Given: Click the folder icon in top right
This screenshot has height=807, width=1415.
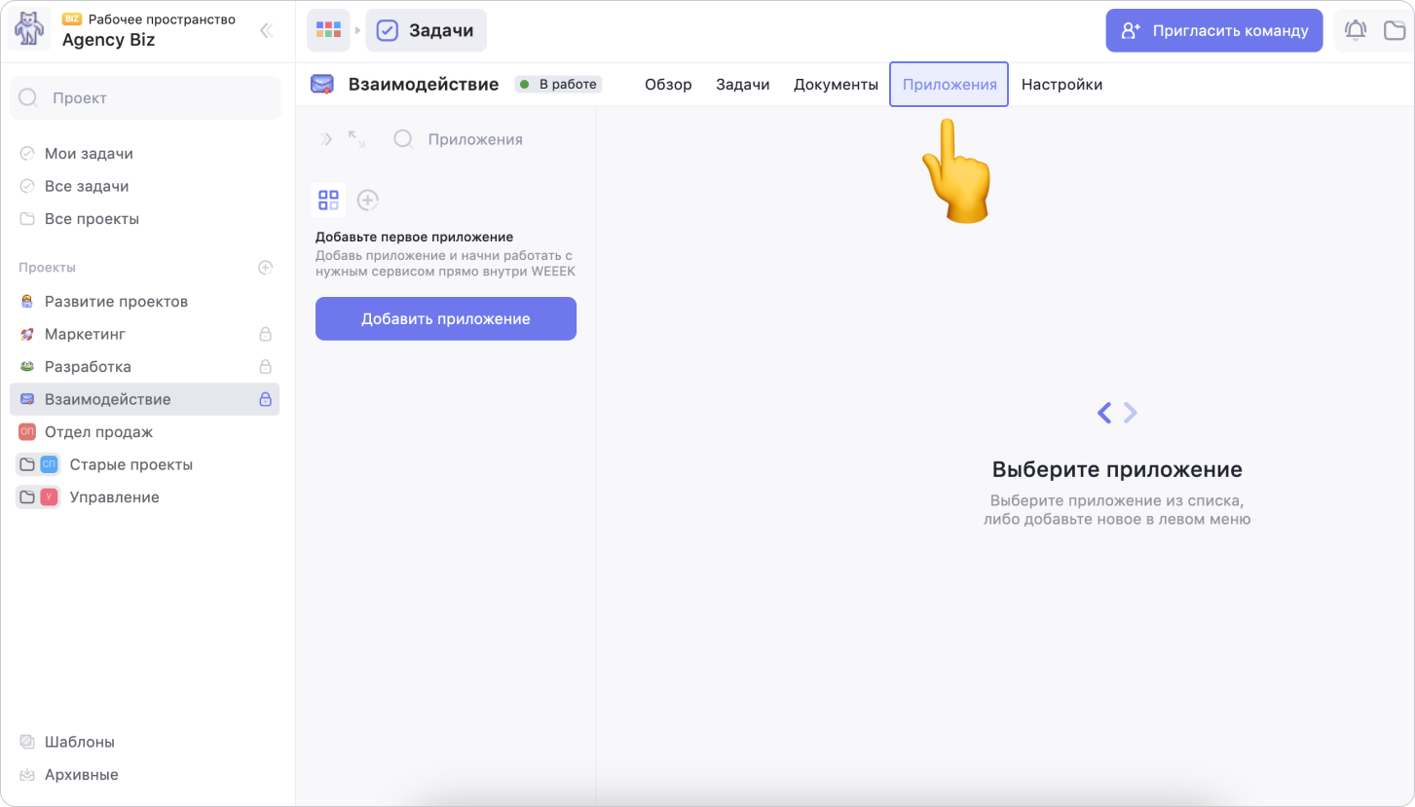Looking at the screenshot, I should tap(1395, 31).
